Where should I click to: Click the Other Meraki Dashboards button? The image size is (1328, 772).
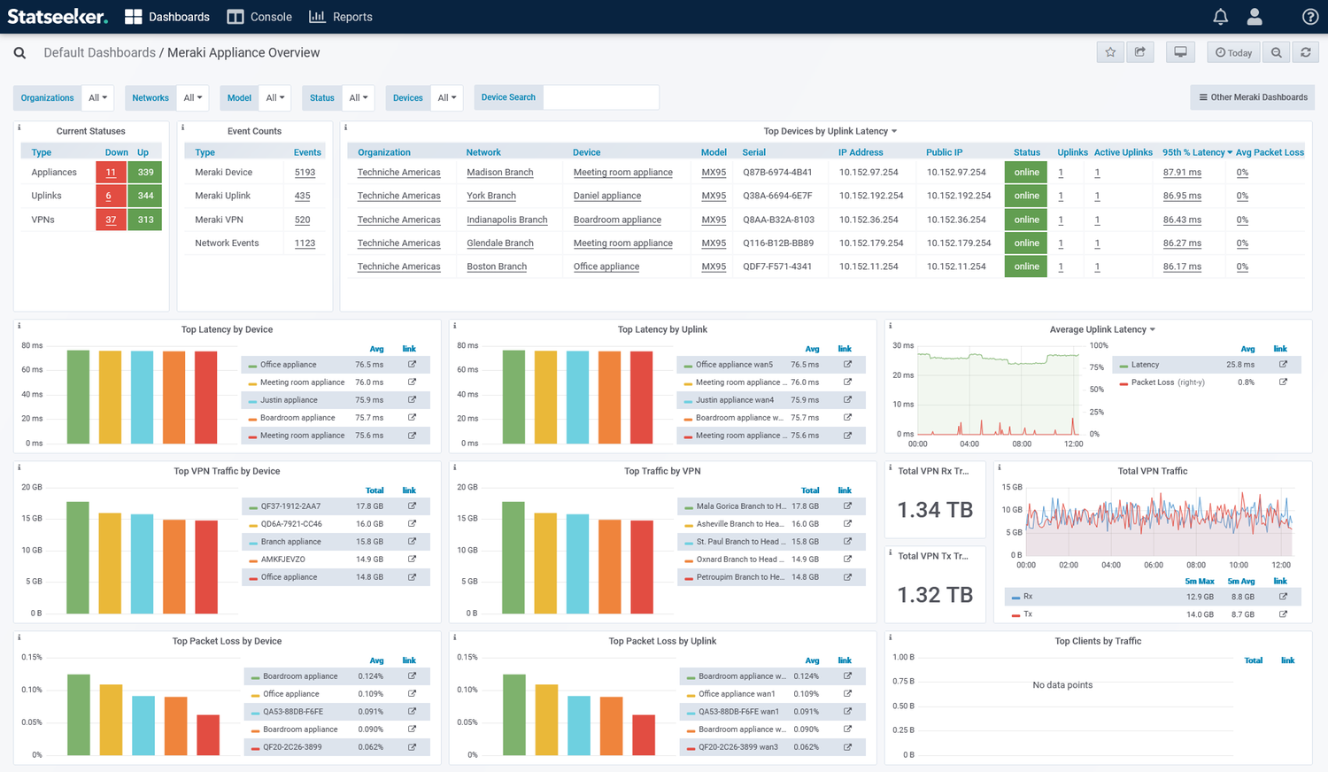[x=1252, y=97]
